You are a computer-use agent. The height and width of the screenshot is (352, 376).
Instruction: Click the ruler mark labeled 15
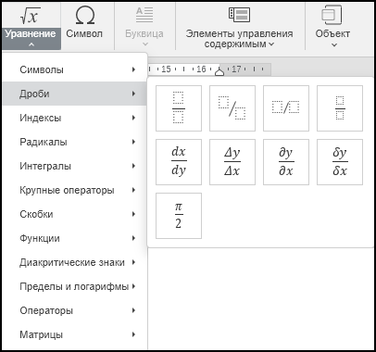click(x=166, y=69)
